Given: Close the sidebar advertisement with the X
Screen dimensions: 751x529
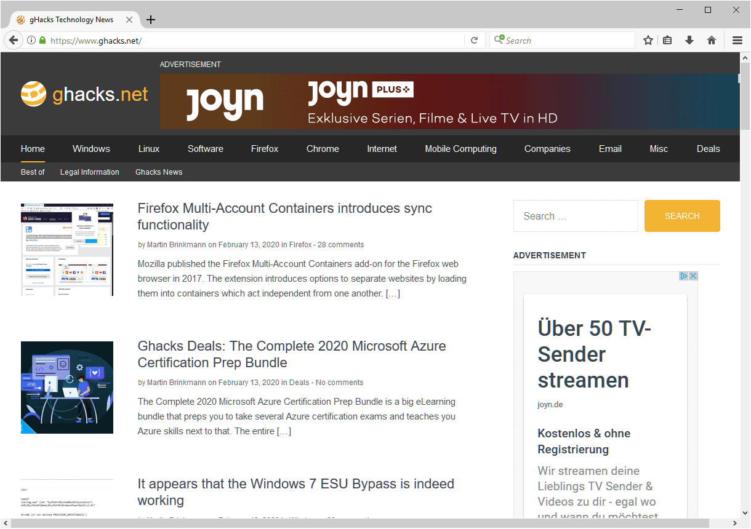Looking at the screenshot, I should [693, 276].
